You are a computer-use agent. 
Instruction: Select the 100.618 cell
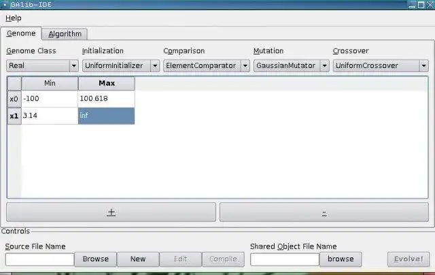tap(107, 99)
